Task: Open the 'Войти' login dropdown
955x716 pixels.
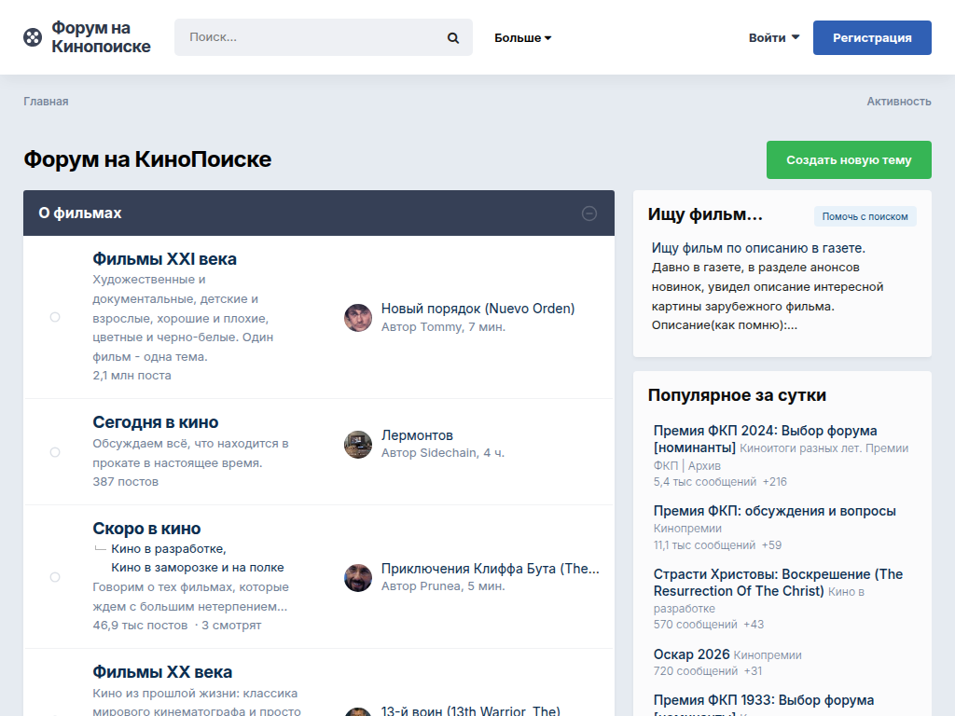Action: [x=773, y=38]
